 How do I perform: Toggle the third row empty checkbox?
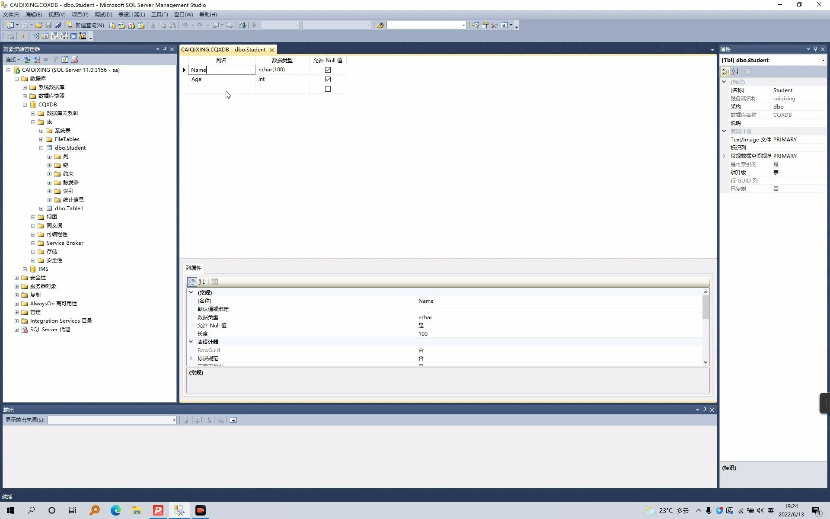327,89
